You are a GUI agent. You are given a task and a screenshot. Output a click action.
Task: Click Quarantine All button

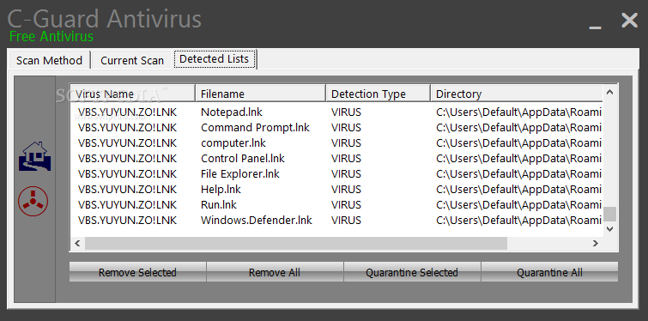(x=549, y=272)
